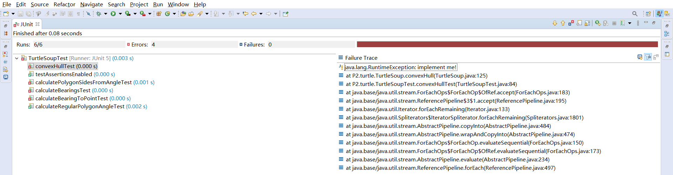
Task: Open the New wizard dropdown arrow
Action: coord(13,14)
